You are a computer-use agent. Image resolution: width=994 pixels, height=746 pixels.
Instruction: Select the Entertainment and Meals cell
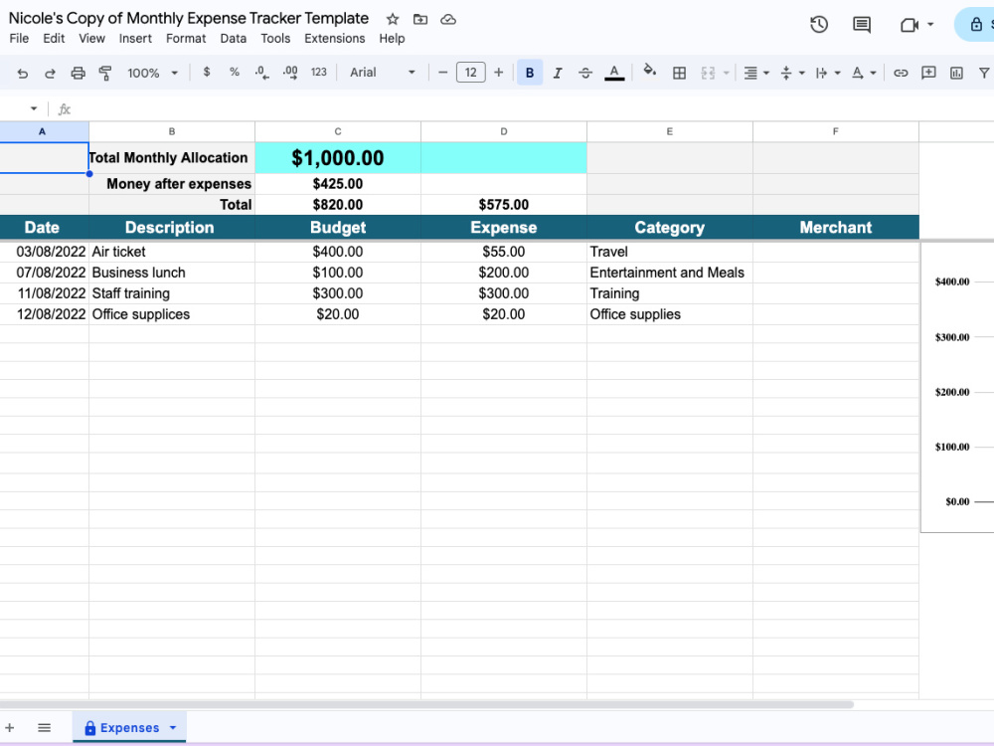[669, 273]
